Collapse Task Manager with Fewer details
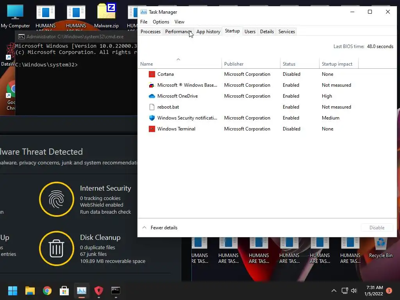The height and width of the screenshot is (300, 400). pos(160,228)
